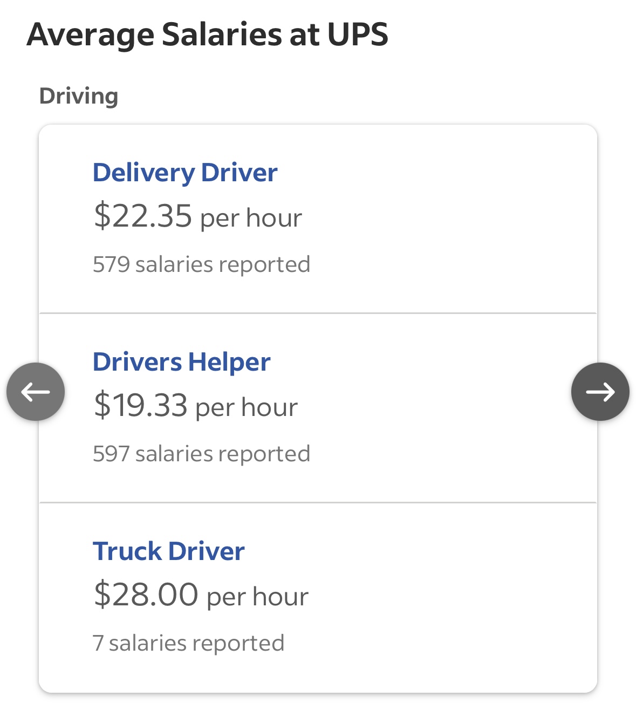The height and width of the screenshot is (703, 636).
Task: Open the Truck Driver salary link
Action: pyautogui.click(x=168, y=551)
